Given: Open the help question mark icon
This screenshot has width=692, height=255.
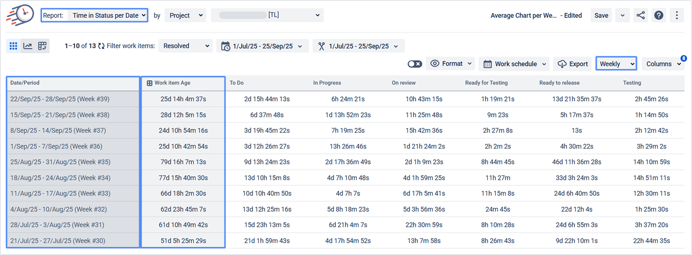Looking at the screenshot, I should point(659,15).
